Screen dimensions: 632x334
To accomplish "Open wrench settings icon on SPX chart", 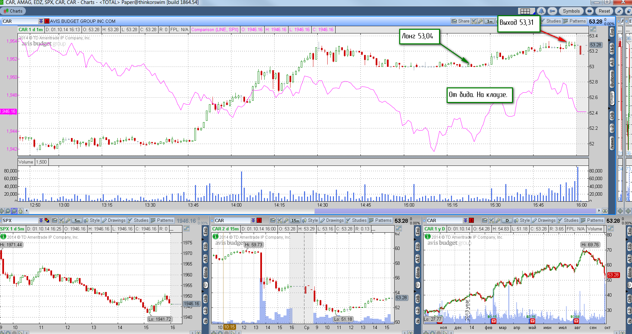I will click(68, 220).
